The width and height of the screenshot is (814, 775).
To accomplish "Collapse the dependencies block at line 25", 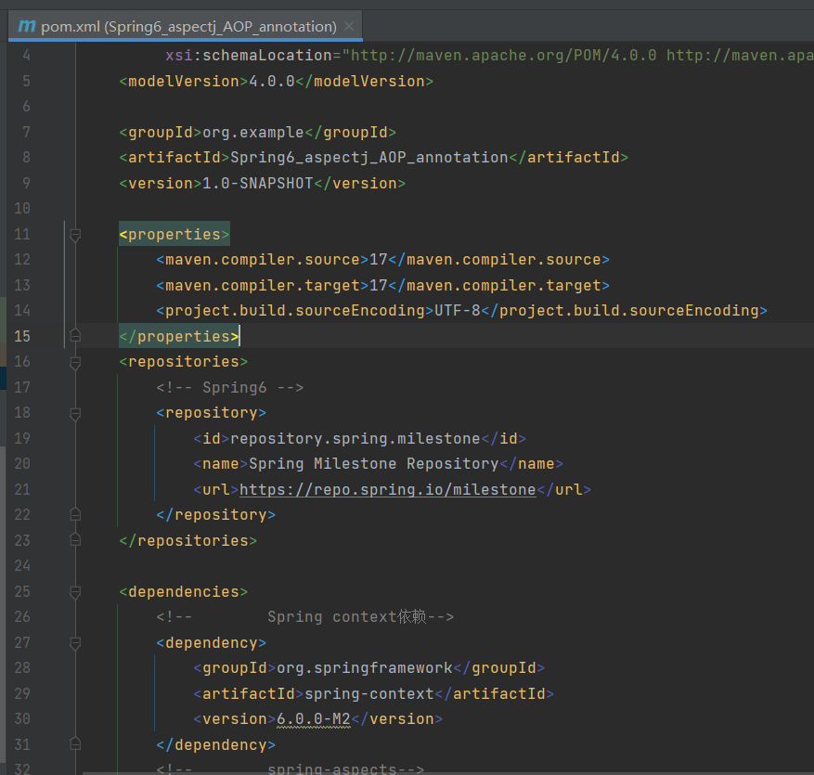I will (x=75, y=591).
